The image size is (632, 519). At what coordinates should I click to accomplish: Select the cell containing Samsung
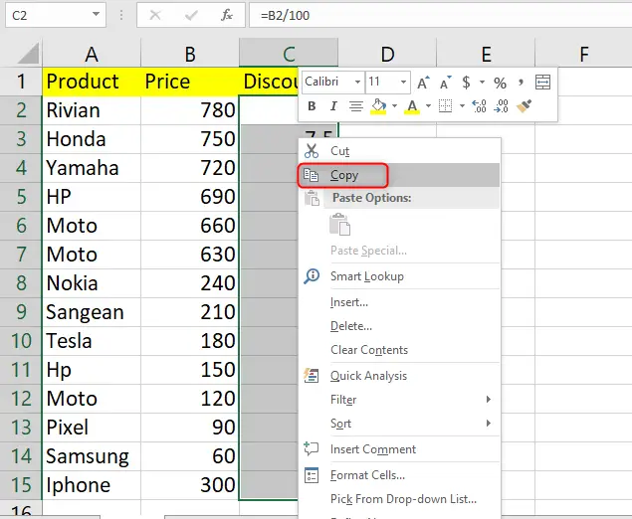[x=92, y=456]
